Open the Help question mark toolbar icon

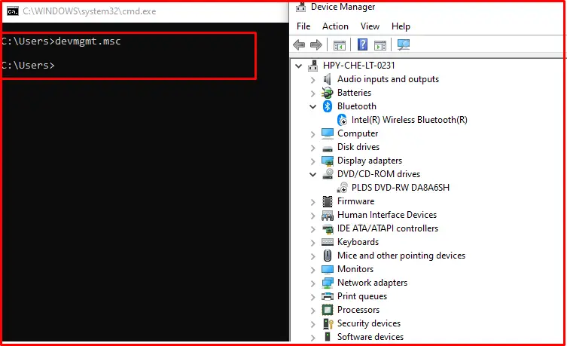(x=362, y=45)
